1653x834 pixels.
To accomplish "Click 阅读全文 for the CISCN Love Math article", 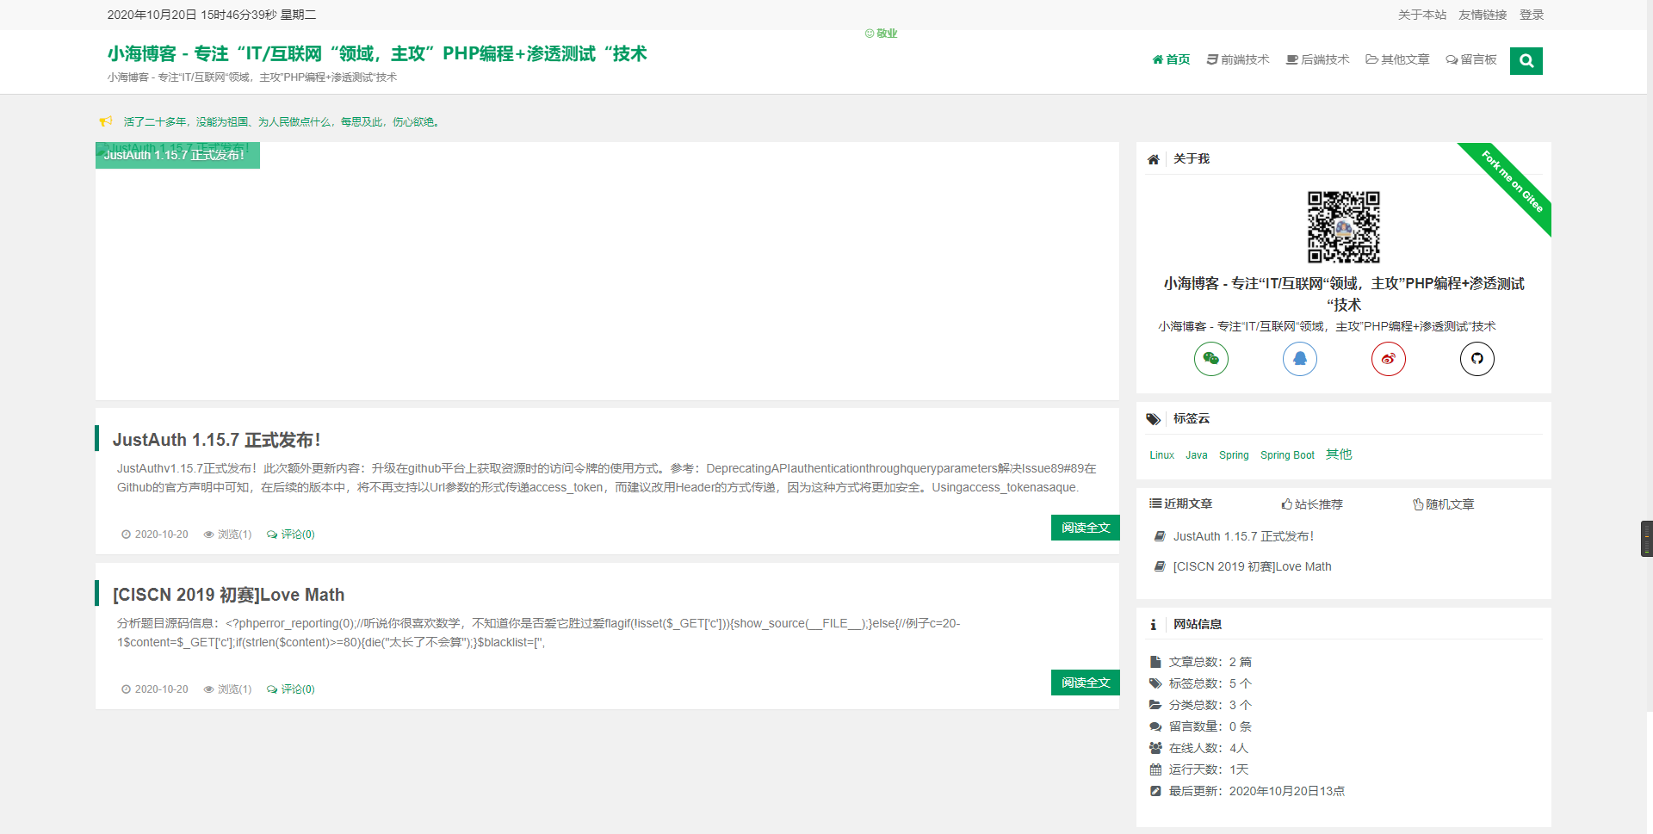I will [x=1086, y=683].
